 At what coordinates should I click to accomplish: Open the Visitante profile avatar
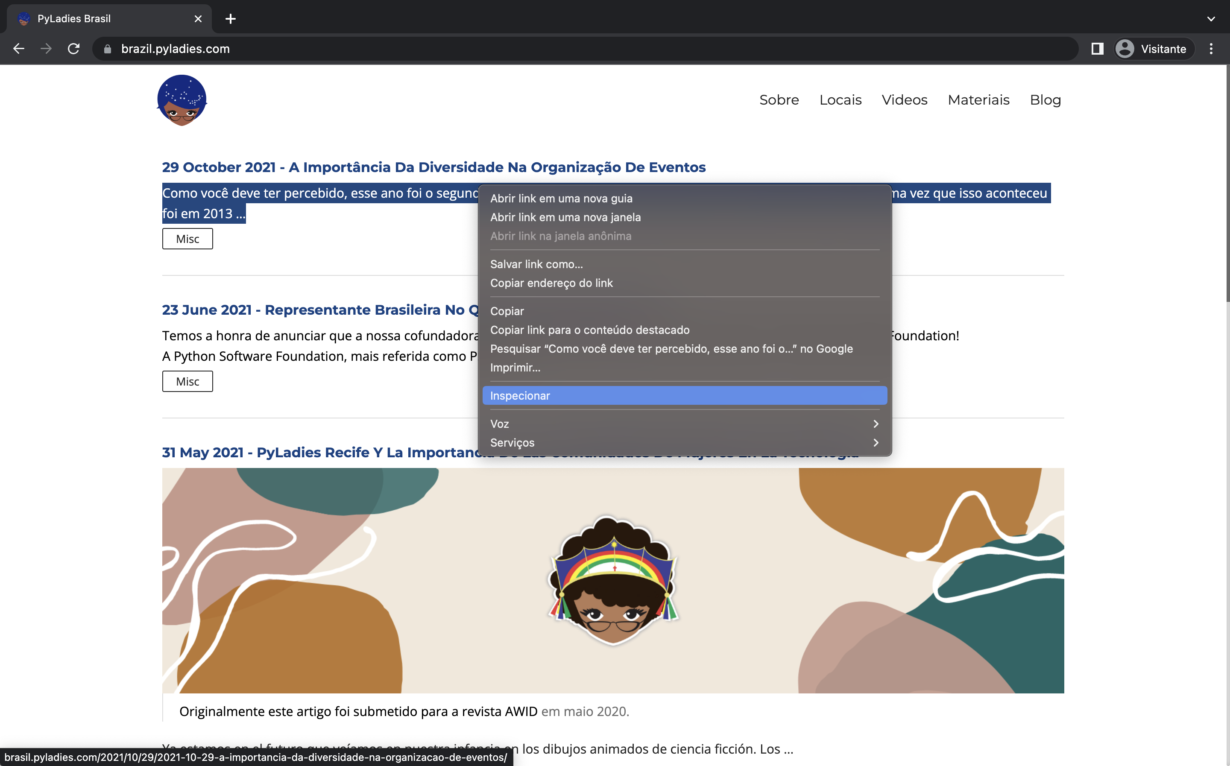click(x=1125, y=49)
